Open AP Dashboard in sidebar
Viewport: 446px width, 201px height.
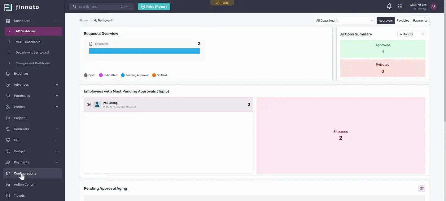point(33,31)
